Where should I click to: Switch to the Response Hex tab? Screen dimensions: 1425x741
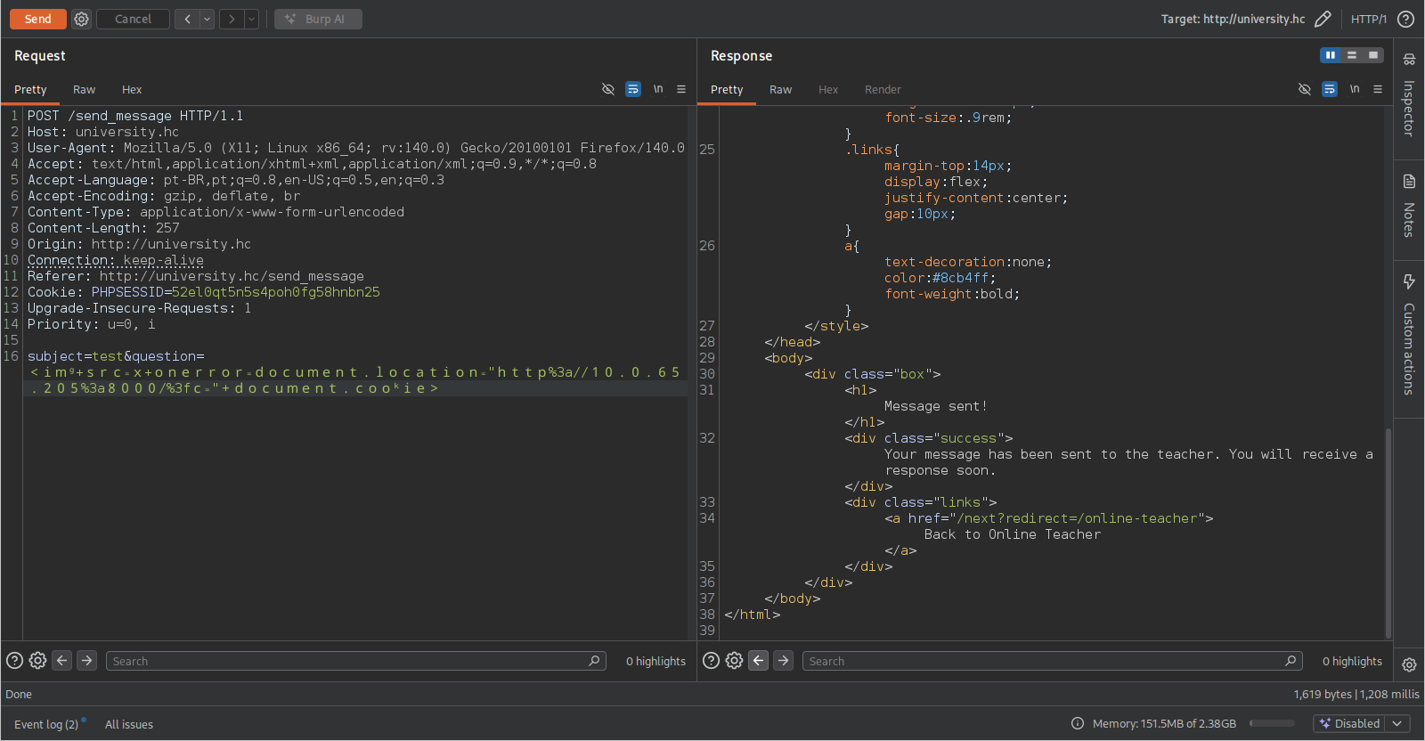(828, 89)
